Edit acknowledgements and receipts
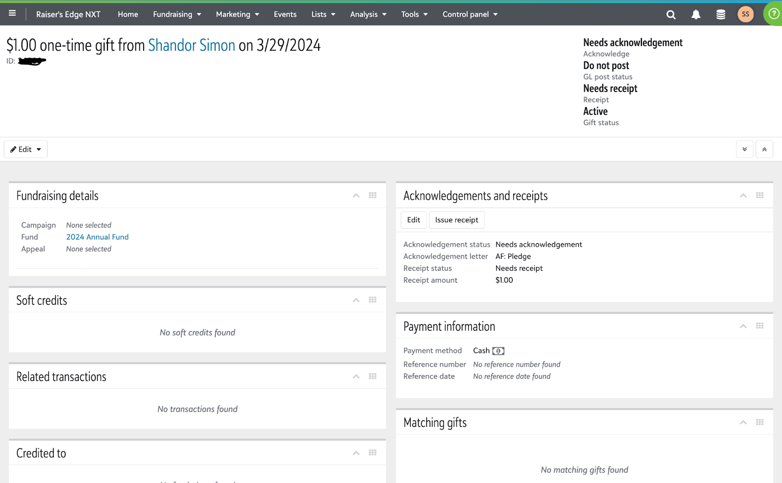The height and width of the screenshot is (483, 782). point(413,220)
